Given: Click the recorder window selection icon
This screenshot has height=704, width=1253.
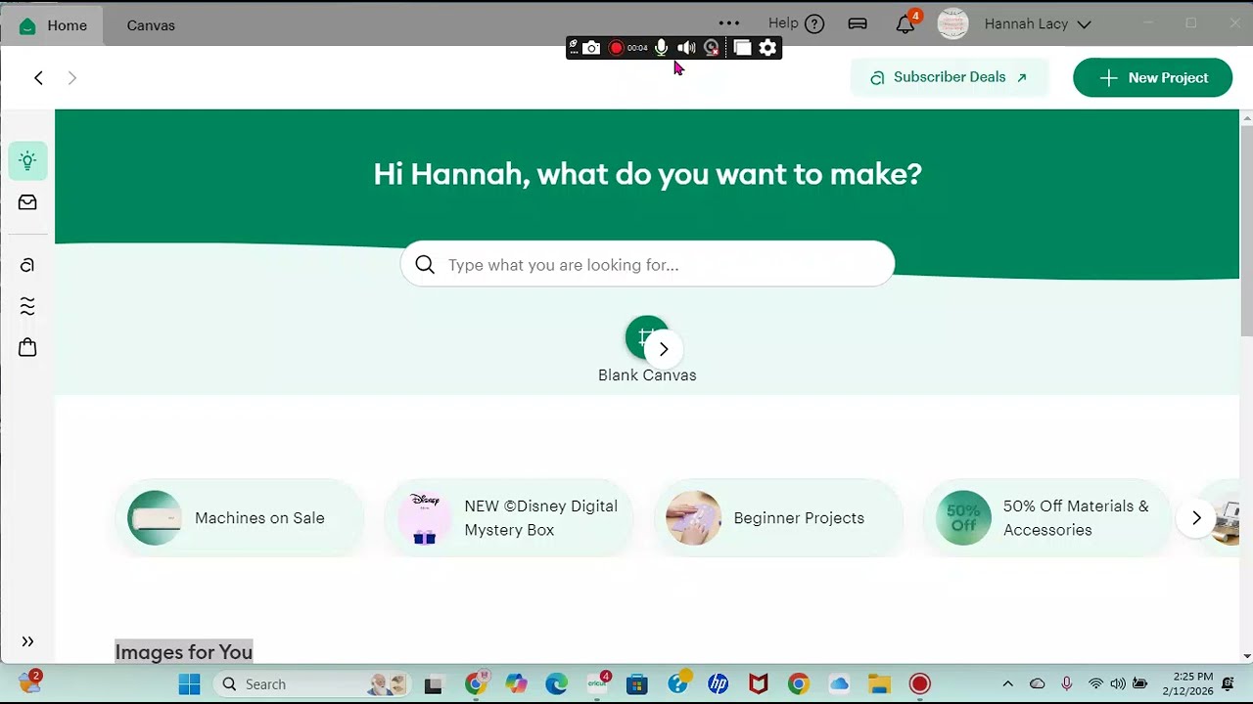Looking at the screenshot, I should [742, 48].
